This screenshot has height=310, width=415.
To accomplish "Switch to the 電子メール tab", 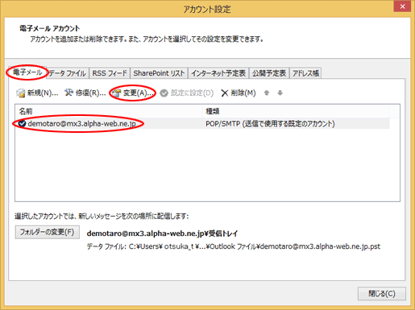I will coord(27,72).
